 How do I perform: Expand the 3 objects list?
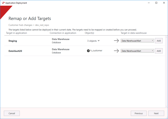pyautogui.click(x=94, y=41)
